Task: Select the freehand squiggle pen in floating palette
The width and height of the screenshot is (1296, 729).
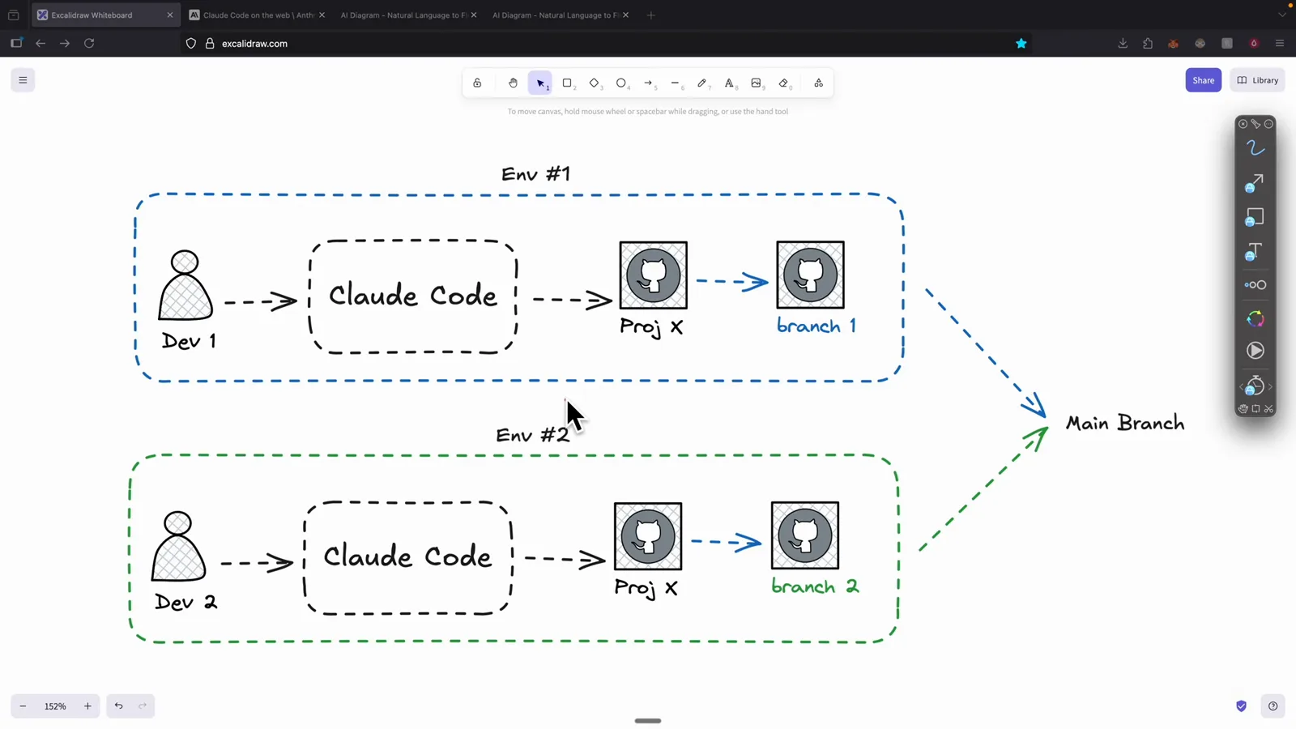Action: point(1255,148)
